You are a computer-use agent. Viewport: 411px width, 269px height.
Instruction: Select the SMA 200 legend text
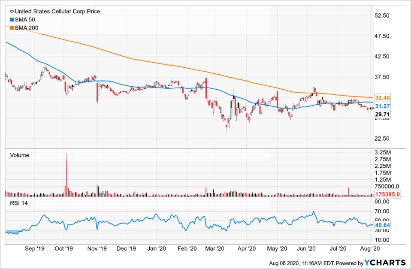27,28
